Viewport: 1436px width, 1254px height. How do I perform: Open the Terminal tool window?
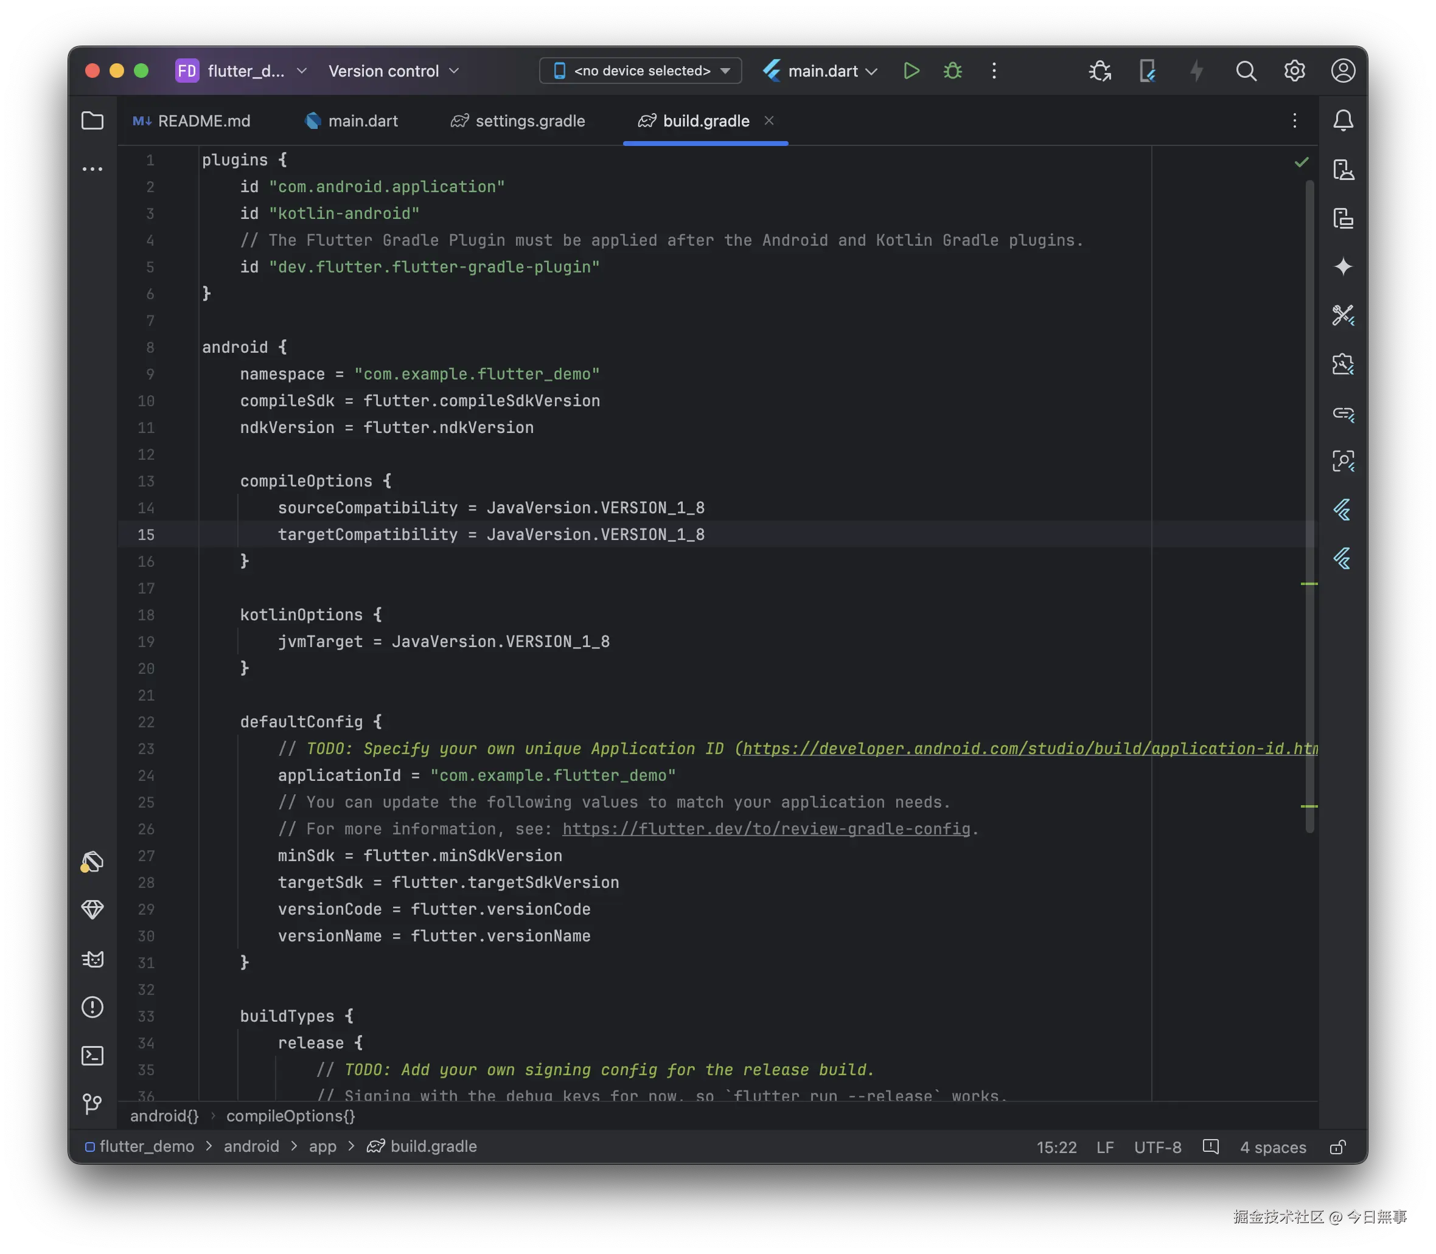(92, 1055)
